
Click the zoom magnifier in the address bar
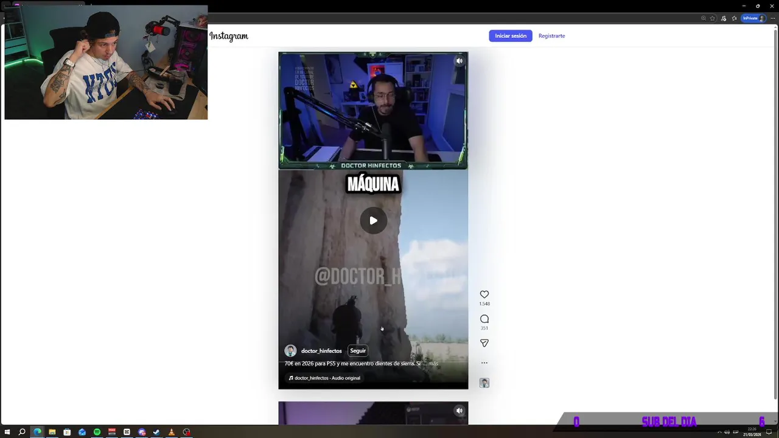point(704,18)
